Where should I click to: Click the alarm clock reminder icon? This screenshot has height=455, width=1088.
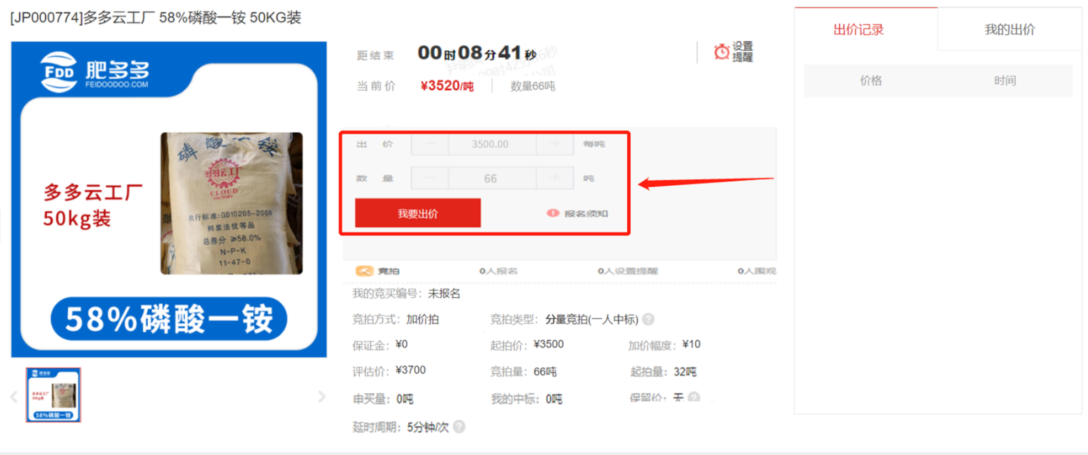tap(722, 52)
